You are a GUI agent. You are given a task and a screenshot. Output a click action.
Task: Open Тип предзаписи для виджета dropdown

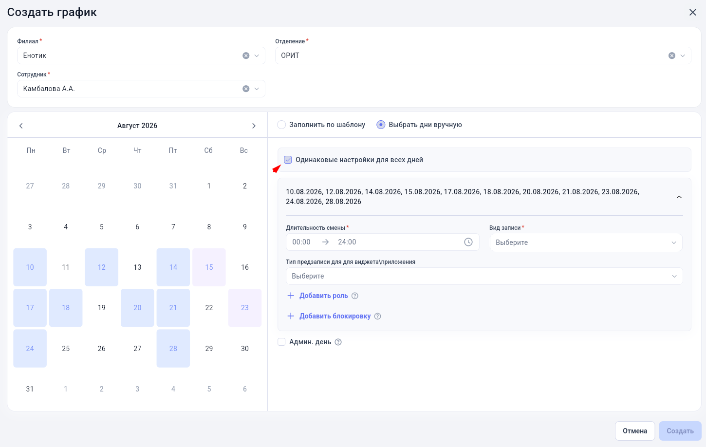pyautogui.click(x=484, y=276)
